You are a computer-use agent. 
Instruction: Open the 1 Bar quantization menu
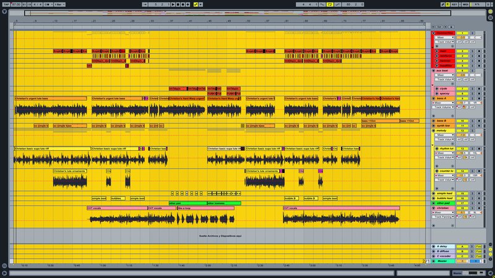pos(59,4)
